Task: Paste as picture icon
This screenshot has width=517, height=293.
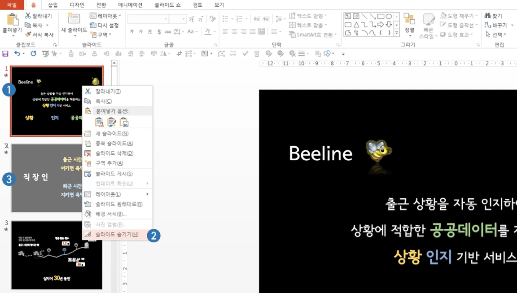Action: [124, 122]
